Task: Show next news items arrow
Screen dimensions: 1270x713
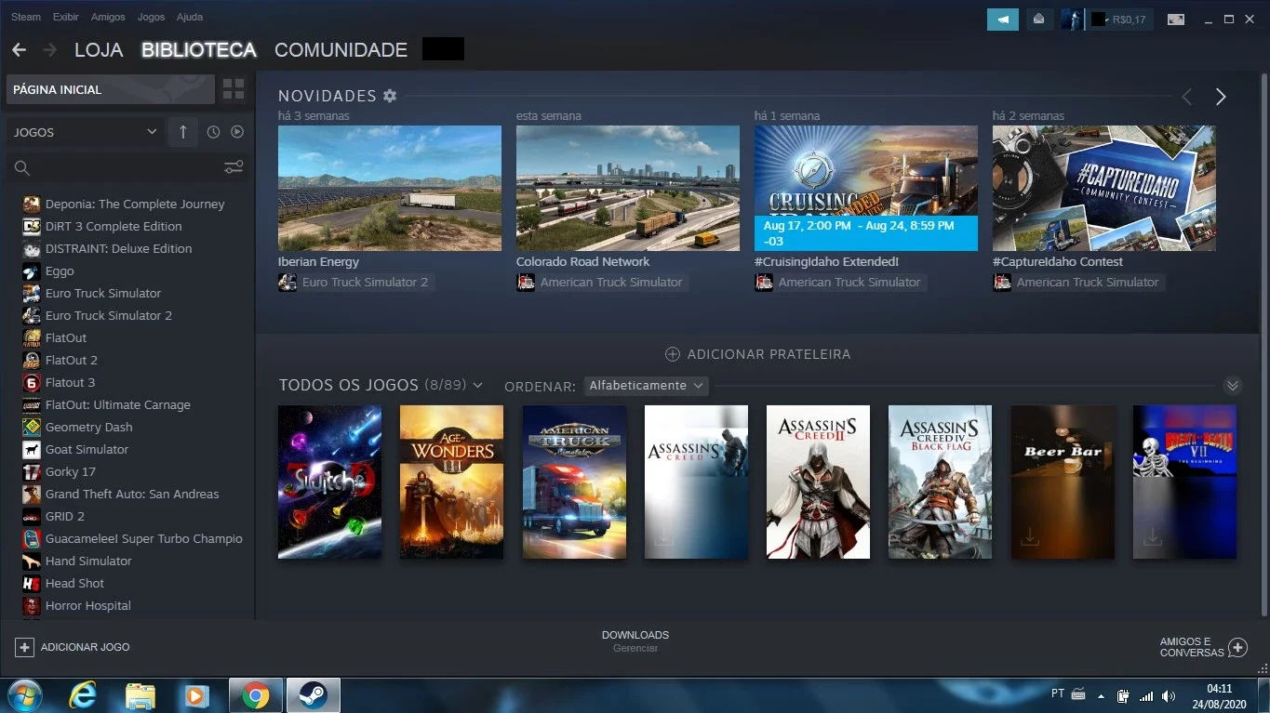Action: [1221, 97]
